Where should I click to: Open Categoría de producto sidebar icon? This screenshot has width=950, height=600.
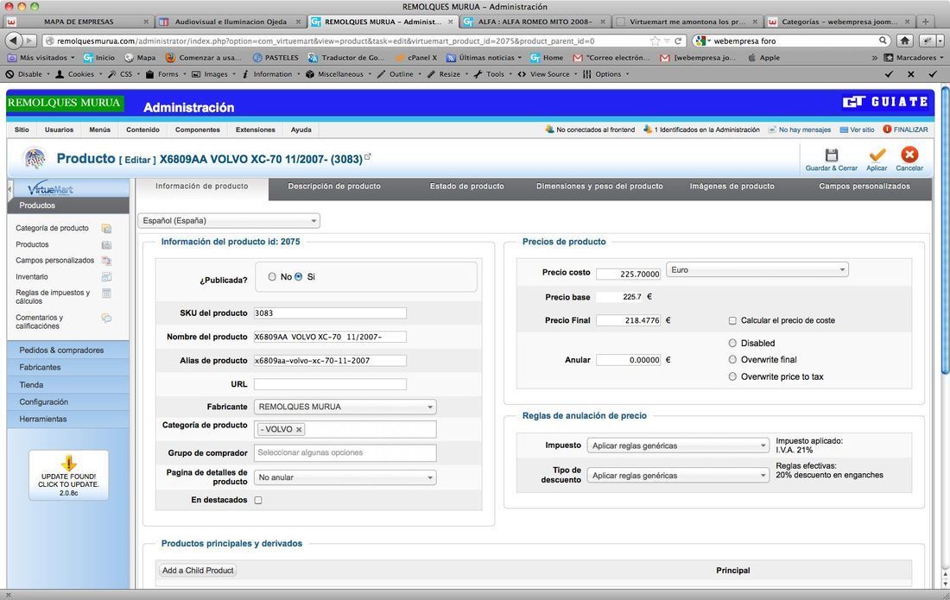pyautogui.click(x=106, y=228)
